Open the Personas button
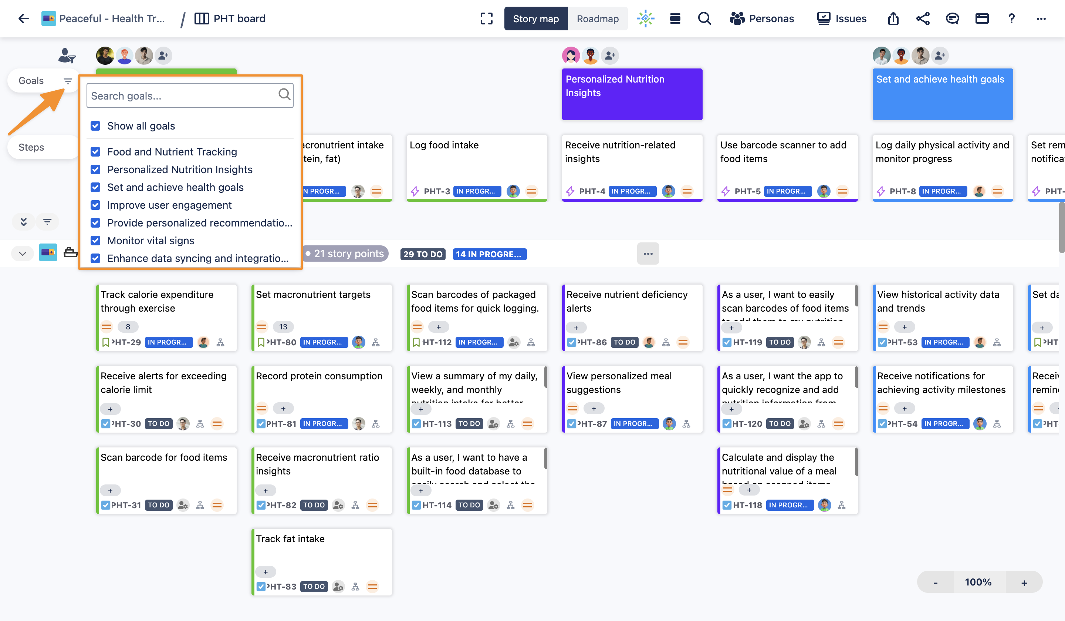 click(761, 19)
